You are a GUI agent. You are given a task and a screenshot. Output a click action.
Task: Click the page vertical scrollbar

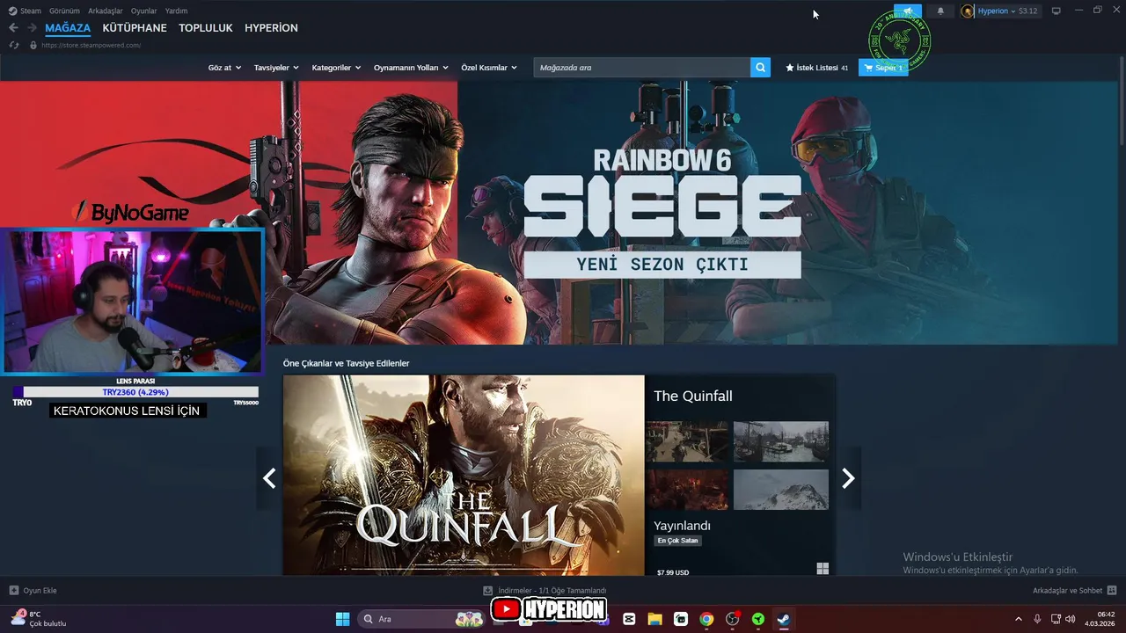pos(1122,101)
